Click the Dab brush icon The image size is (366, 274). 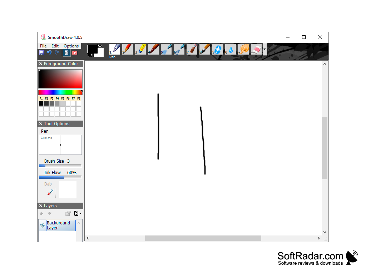pyautogui.click(x=50, y=192)
